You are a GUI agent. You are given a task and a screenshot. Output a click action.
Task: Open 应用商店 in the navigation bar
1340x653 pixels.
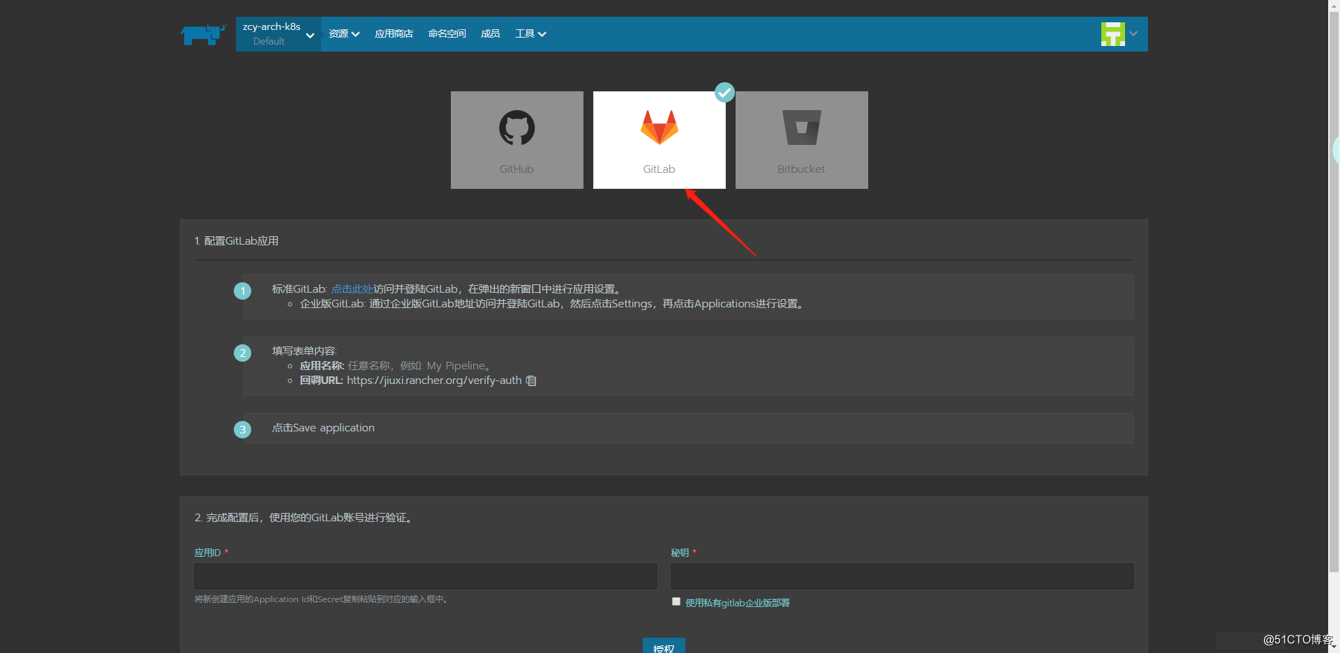pos(394,33)
